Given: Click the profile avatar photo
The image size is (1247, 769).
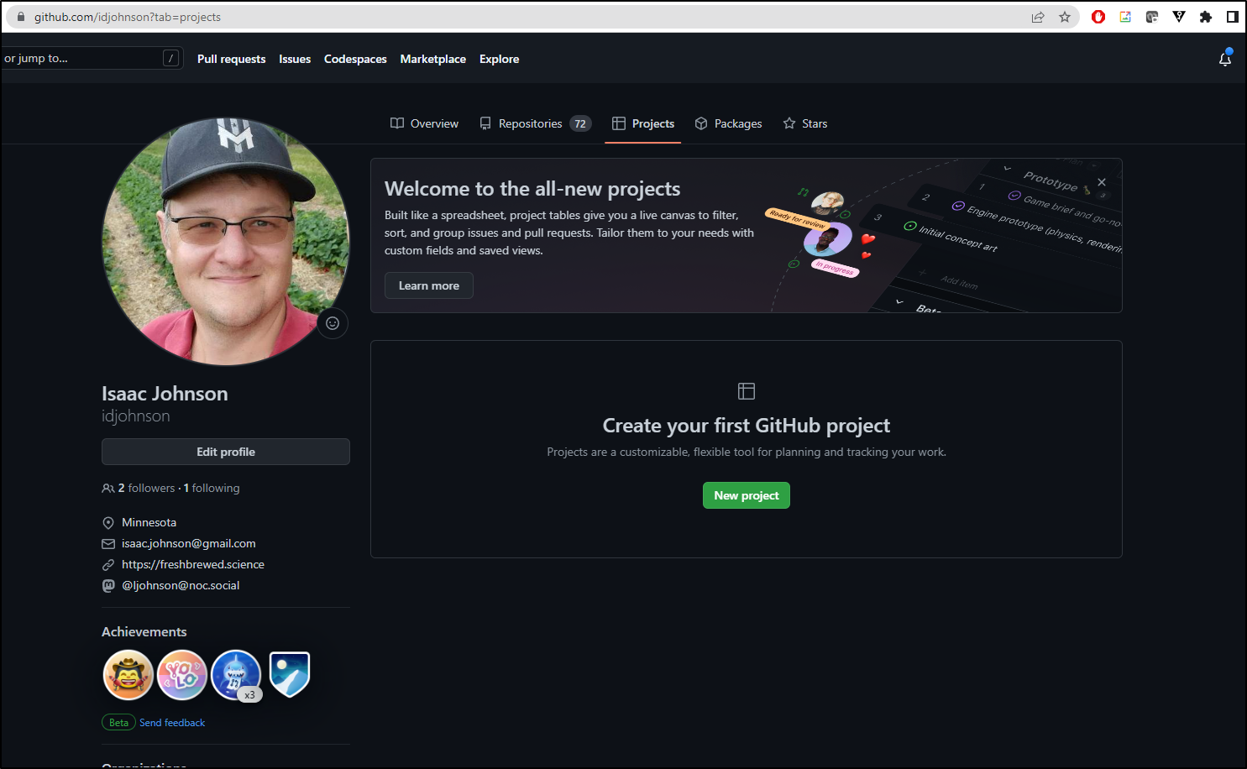Looking at the screenshot, I should point(226,242).
